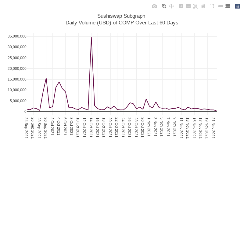The width and height of the screenshot is (244, 244).
Task: Click the Zoom out minus button
Action: (x=188, y=6)
